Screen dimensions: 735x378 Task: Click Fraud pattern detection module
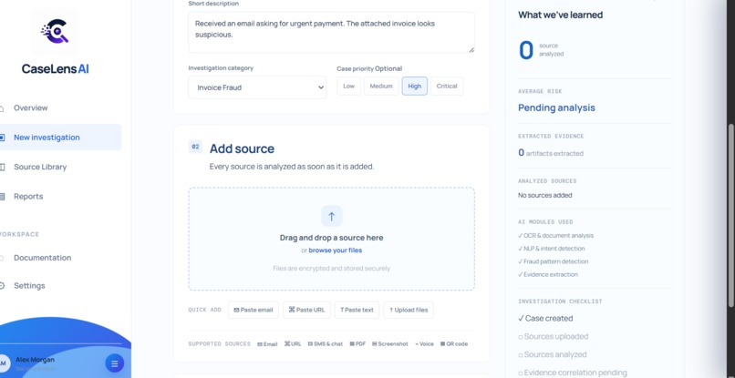click(x=554, y=261)
